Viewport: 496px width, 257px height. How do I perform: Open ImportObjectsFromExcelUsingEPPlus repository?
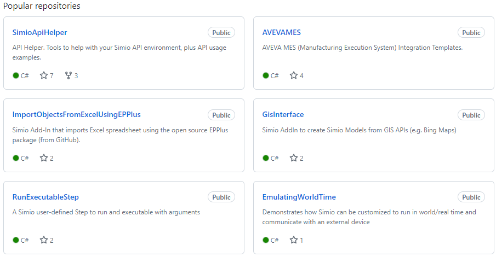76,114
